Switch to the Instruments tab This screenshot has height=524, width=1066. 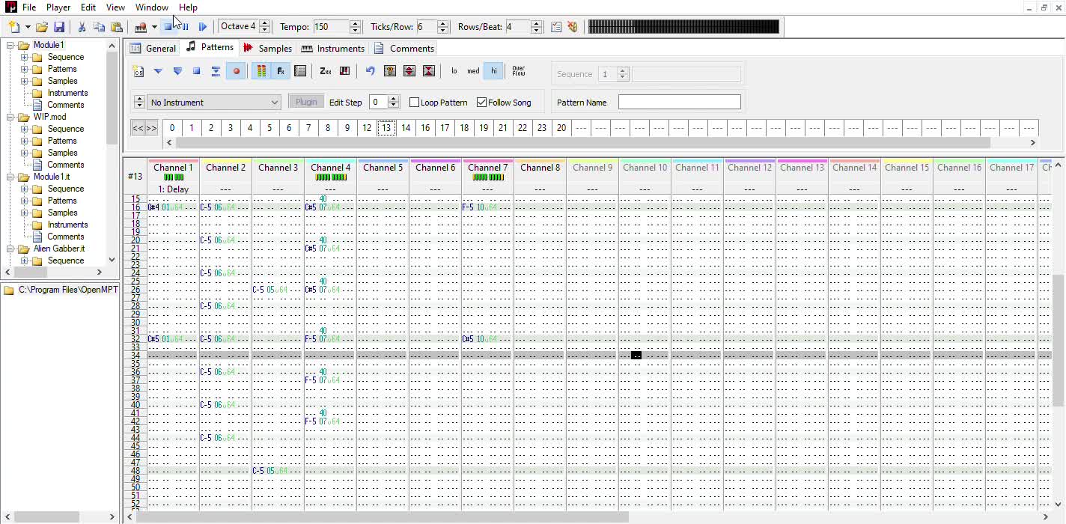click(333, 48)
